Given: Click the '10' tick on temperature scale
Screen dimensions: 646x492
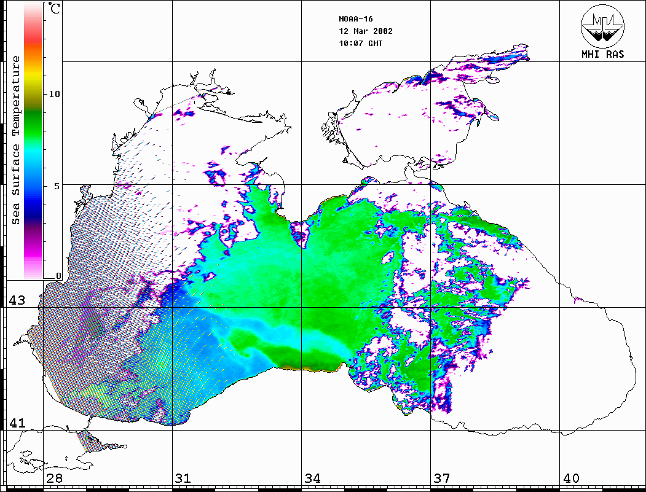Looking at the screenshot, I should (54, 94).
